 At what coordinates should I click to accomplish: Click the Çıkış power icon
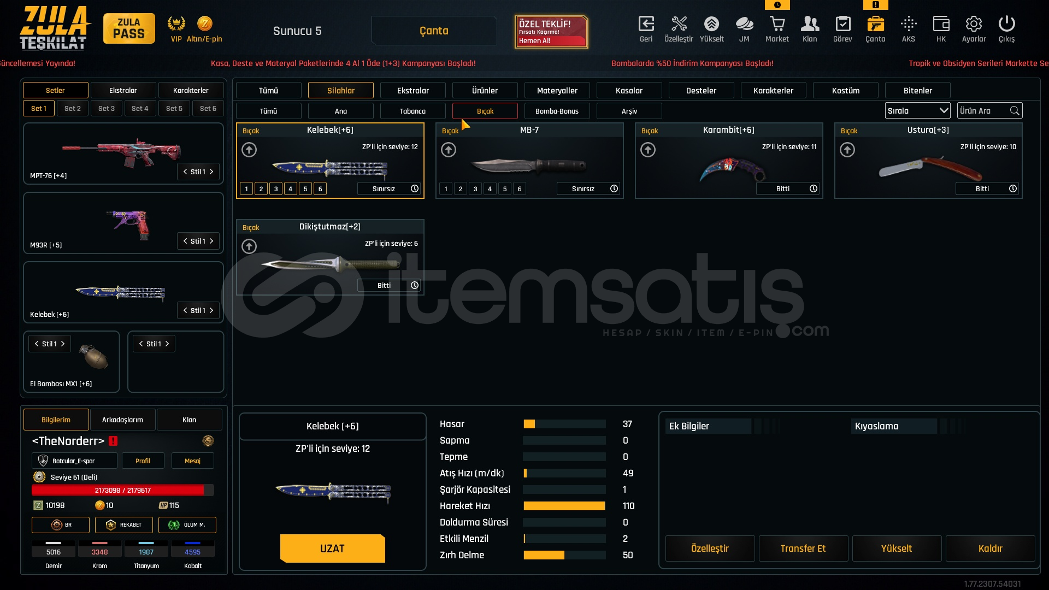pyautogui.click(x=1006, y=24)
